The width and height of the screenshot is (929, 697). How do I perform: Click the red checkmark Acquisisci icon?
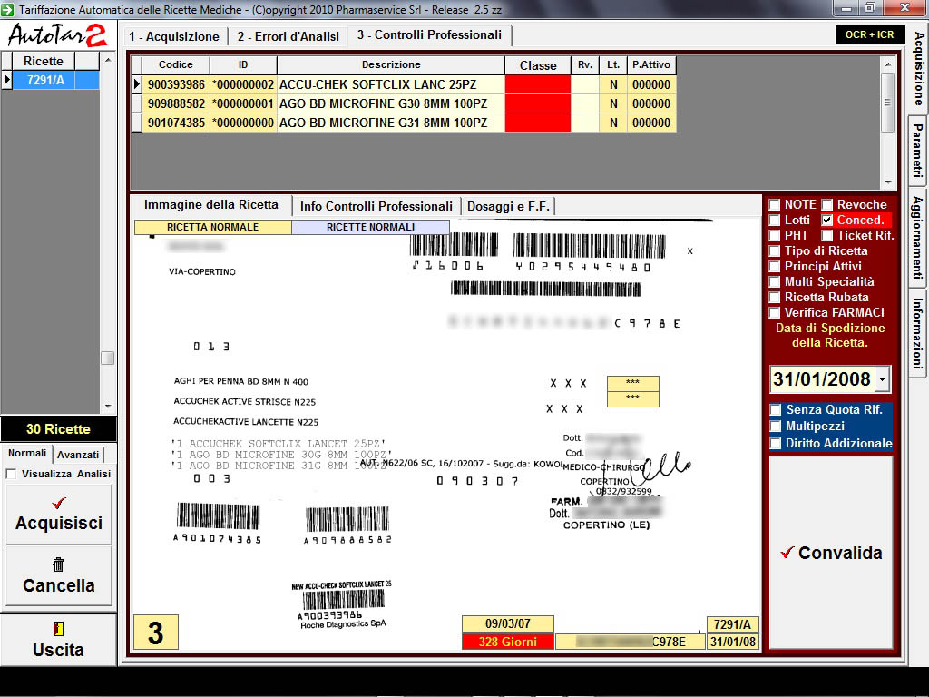(59, 503)
